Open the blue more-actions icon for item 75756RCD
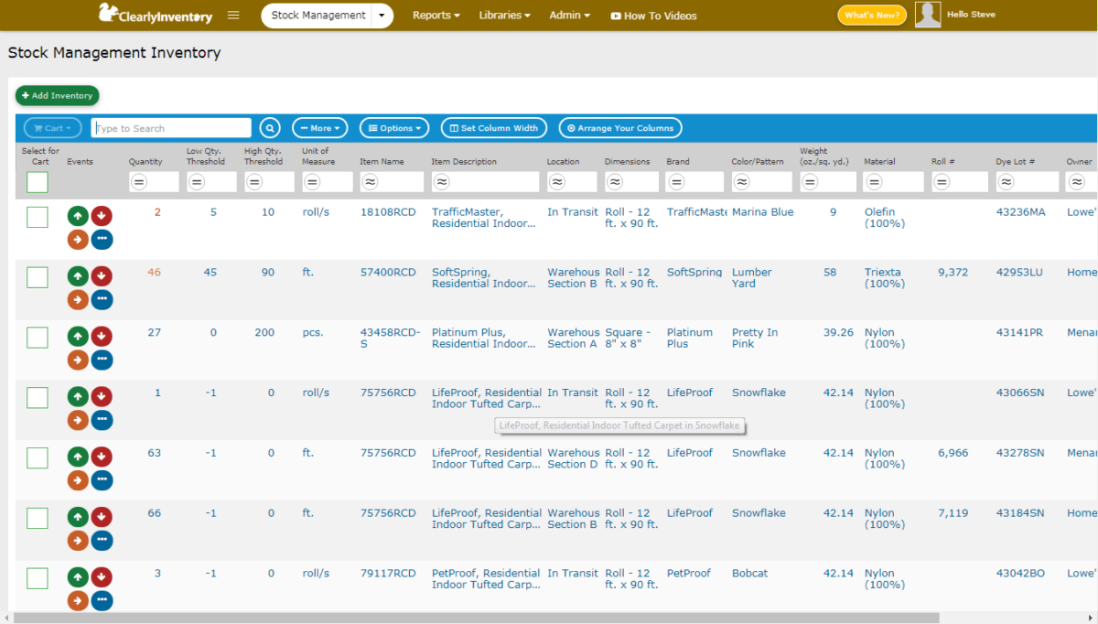Image resolution: width=1098 pixels, height=624 pixels. 102,420
